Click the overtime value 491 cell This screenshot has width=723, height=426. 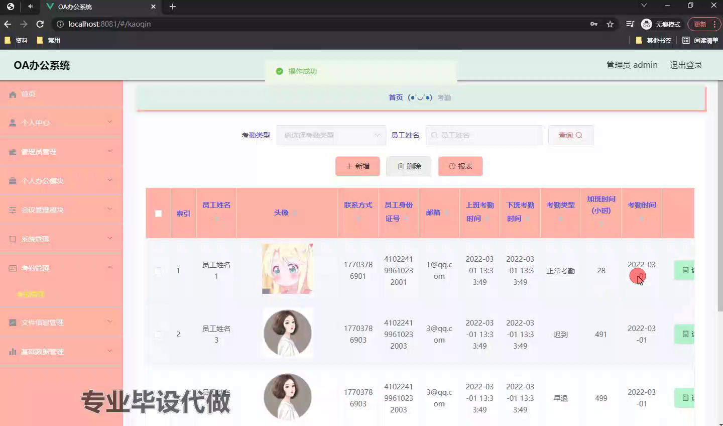[x=601, y=335]
